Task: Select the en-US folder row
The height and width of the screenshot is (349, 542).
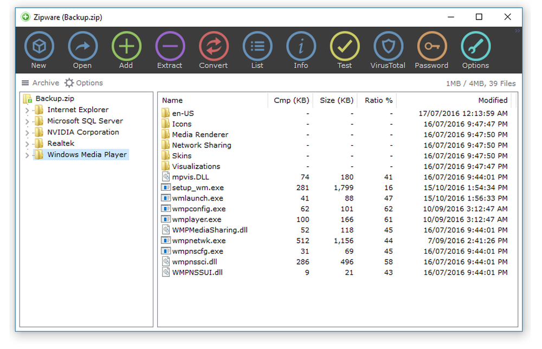Action: pyautogui.click(x=335, y=113)
